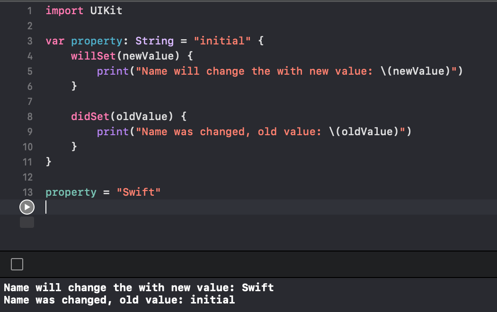Click line number 3 in the gutter
Image resolution: width=497 pixels, height=312 pixels.
coord(29,41)
